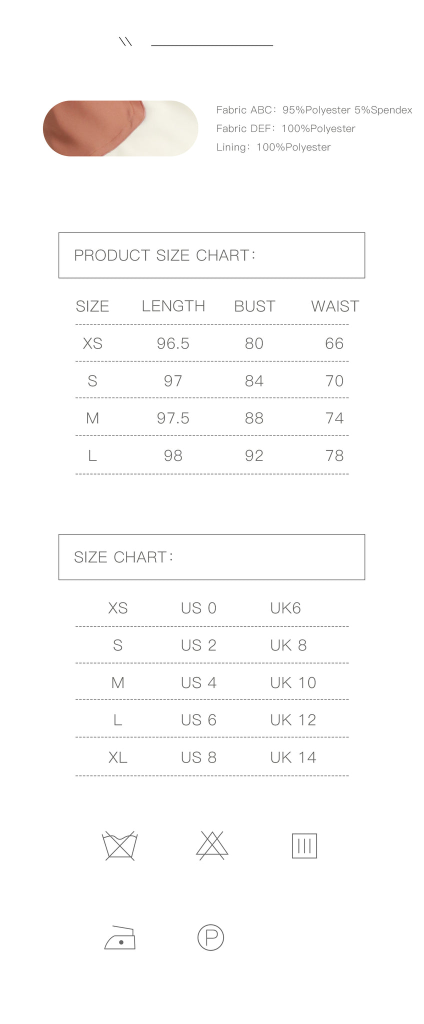The image size is (424, 1024).
Task: Click the BUST column header
Action: [254, 306]
